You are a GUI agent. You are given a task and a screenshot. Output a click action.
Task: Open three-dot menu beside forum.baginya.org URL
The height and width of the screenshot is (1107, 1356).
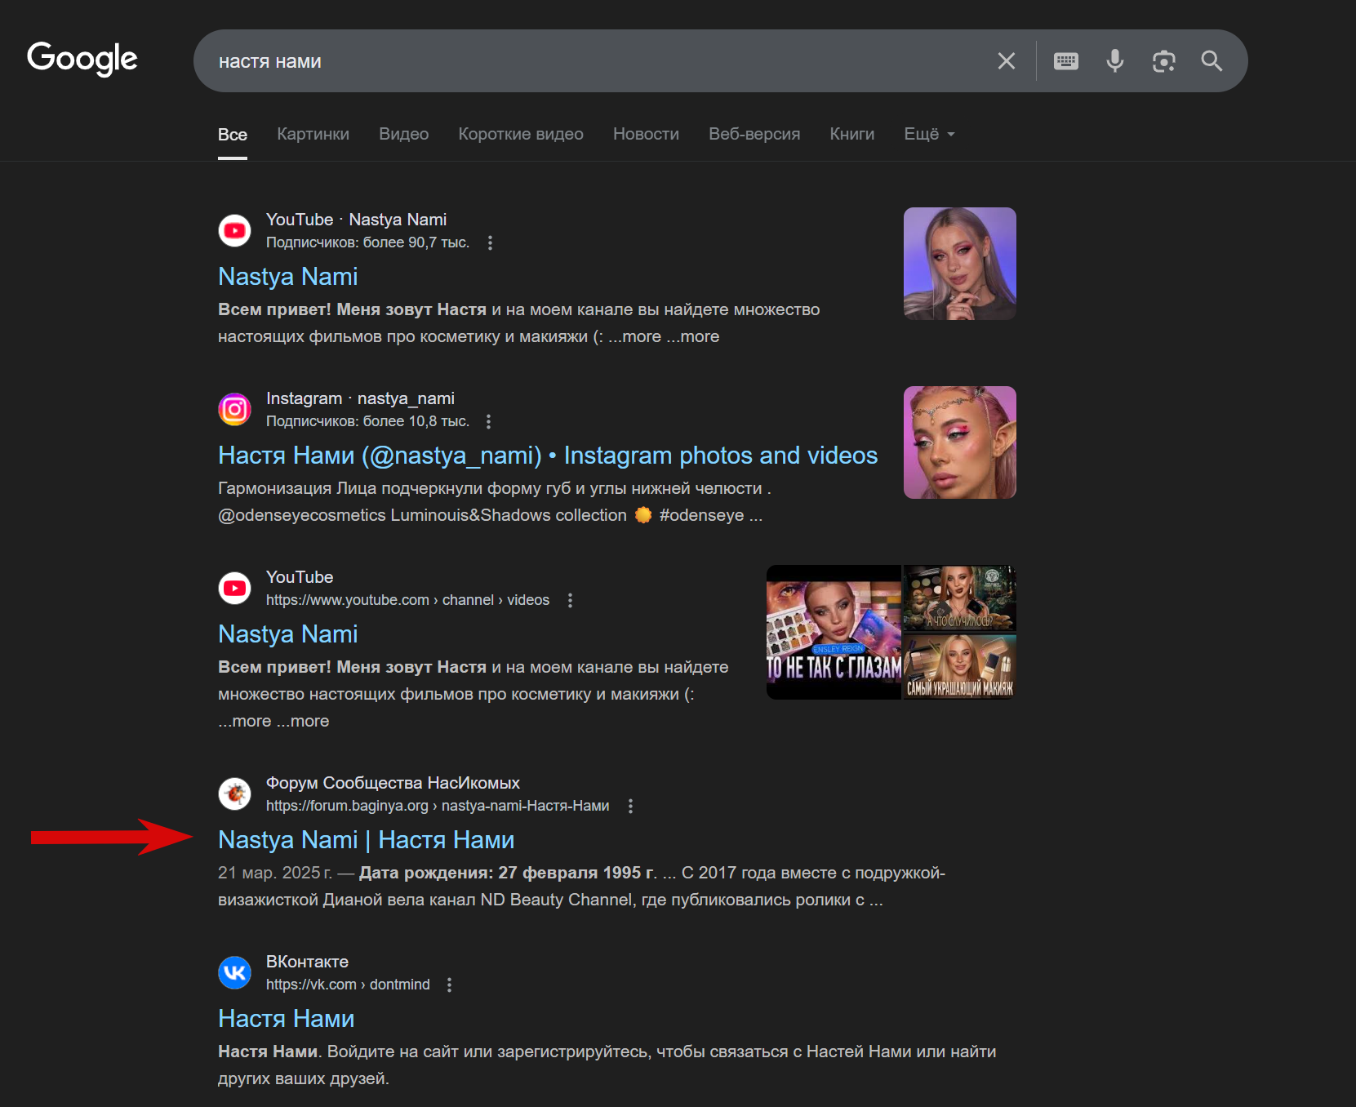click(630, 806)
